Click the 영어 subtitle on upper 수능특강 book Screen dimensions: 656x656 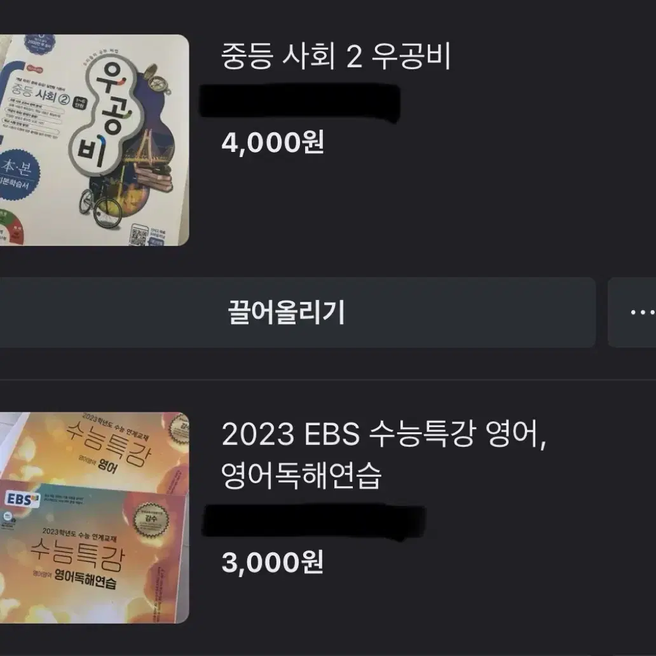pos(107,465)
